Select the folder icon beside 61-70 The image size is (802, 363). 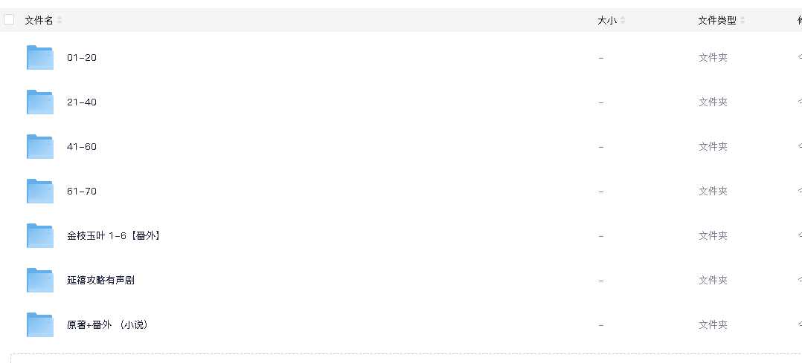click(40, 192)
